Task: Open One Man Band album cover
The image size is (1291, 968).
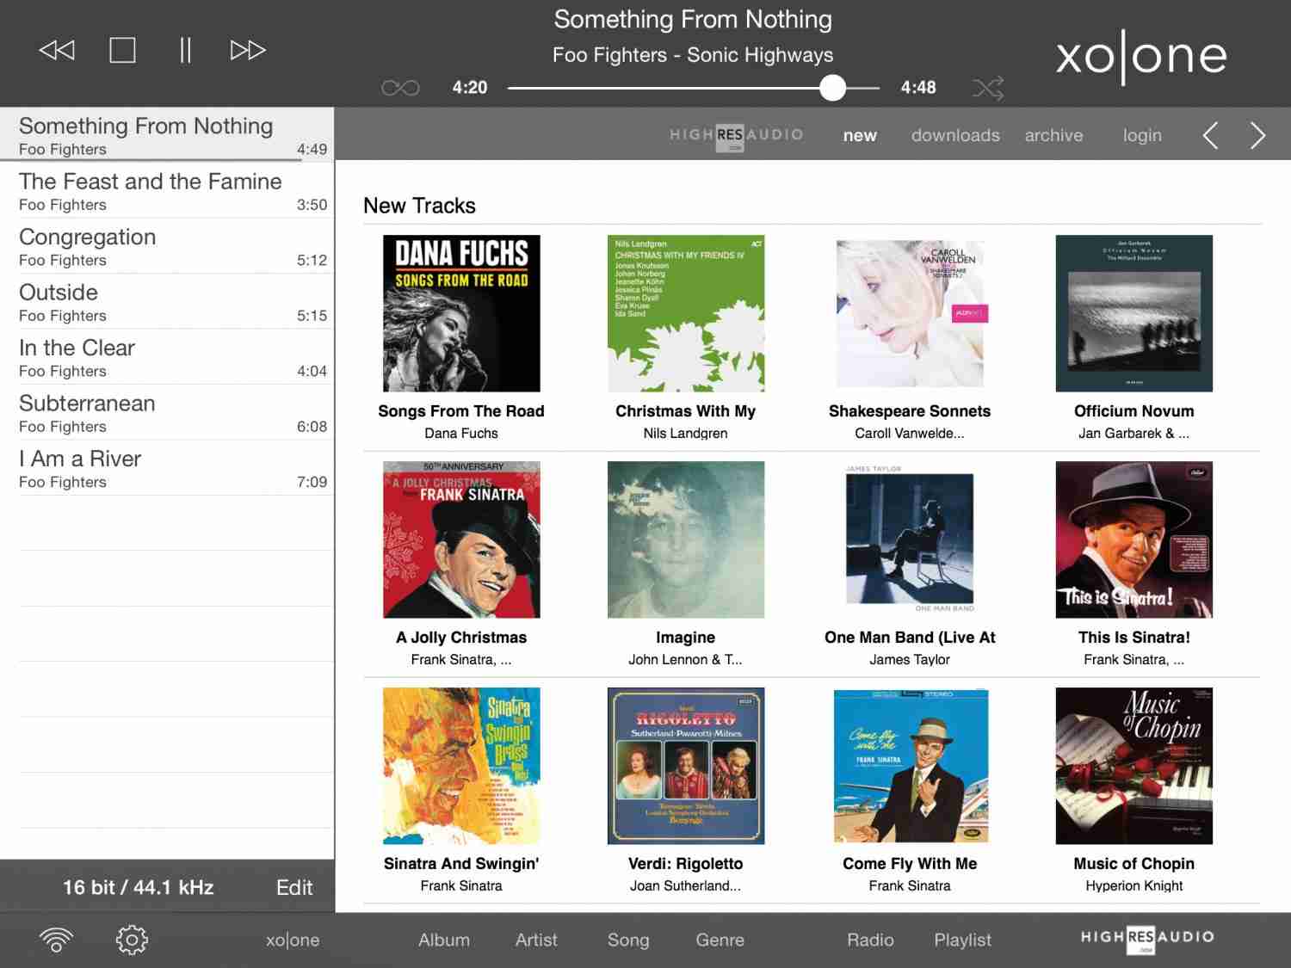Action: (x=910, y=539)
